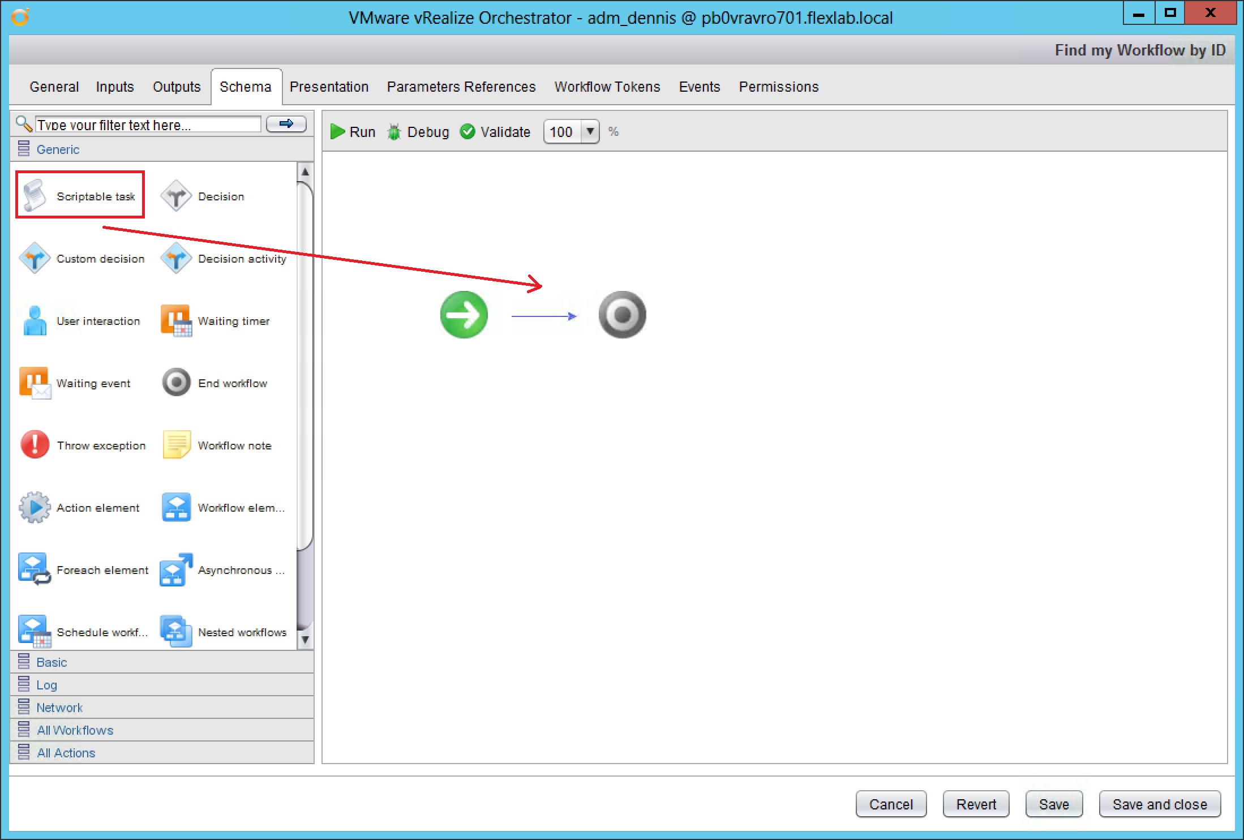Expand the All Actions section

[x=162, y=752]
